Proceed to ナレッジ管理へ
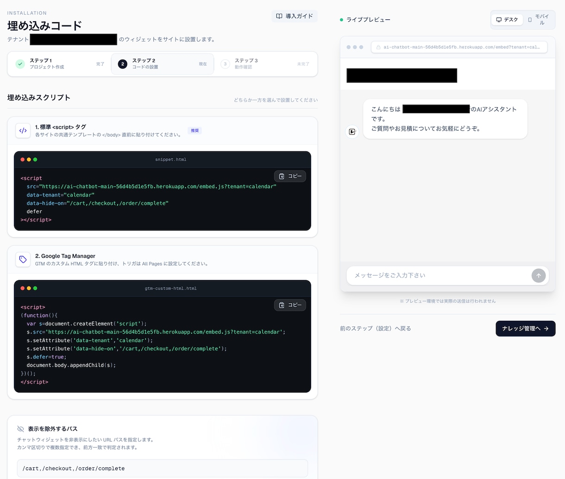This screenshot has height=479, width=565. (x=526, y=329)
